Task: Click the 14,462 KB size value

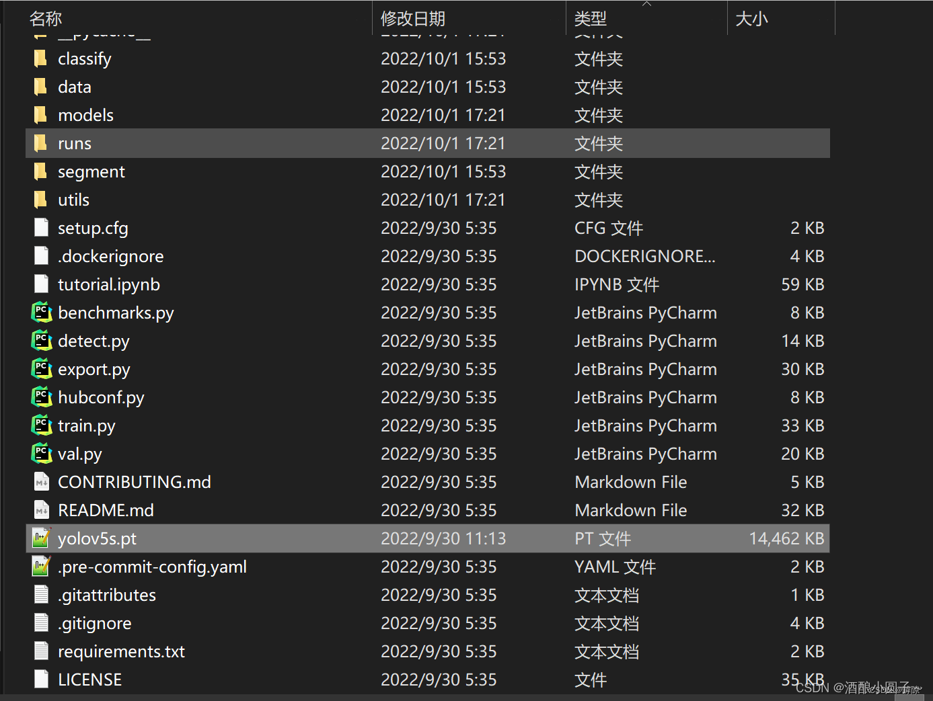Action: (786, 538)
